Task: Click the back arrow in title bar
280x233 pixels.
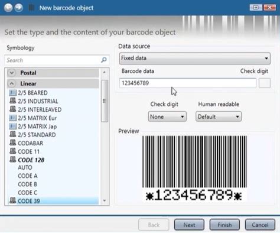Action: [x=8, y=8]
